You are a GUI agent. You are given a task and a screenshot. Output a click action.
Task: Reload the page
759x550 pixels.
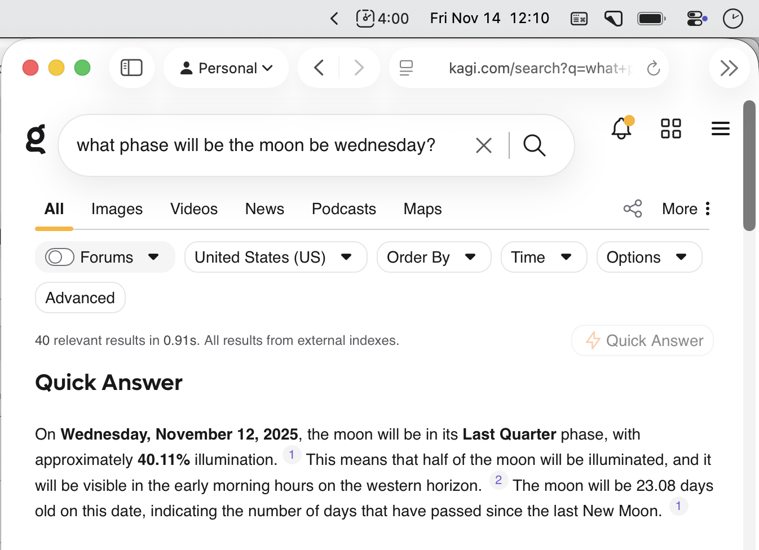pyautogui.click(x=653, y=68)
